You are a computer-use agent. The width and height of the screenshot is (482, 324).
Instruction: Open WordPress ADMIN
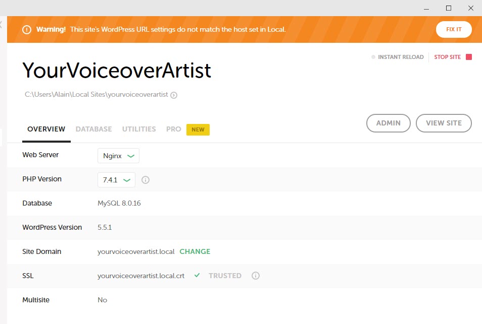click(388, 123)
